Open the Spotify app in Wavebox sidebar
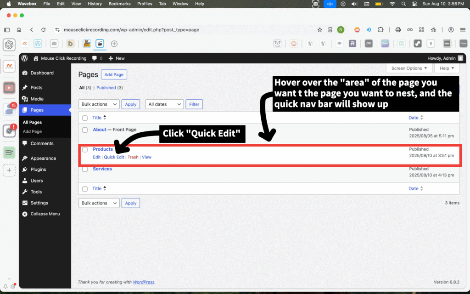This screenshot has height=294, width=470. click(x=9, y=153)
